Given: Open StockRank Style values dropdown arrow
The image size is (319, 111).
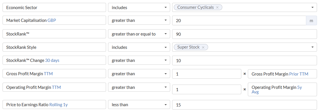Looking at the screenshot, I should tap(312, 47).
